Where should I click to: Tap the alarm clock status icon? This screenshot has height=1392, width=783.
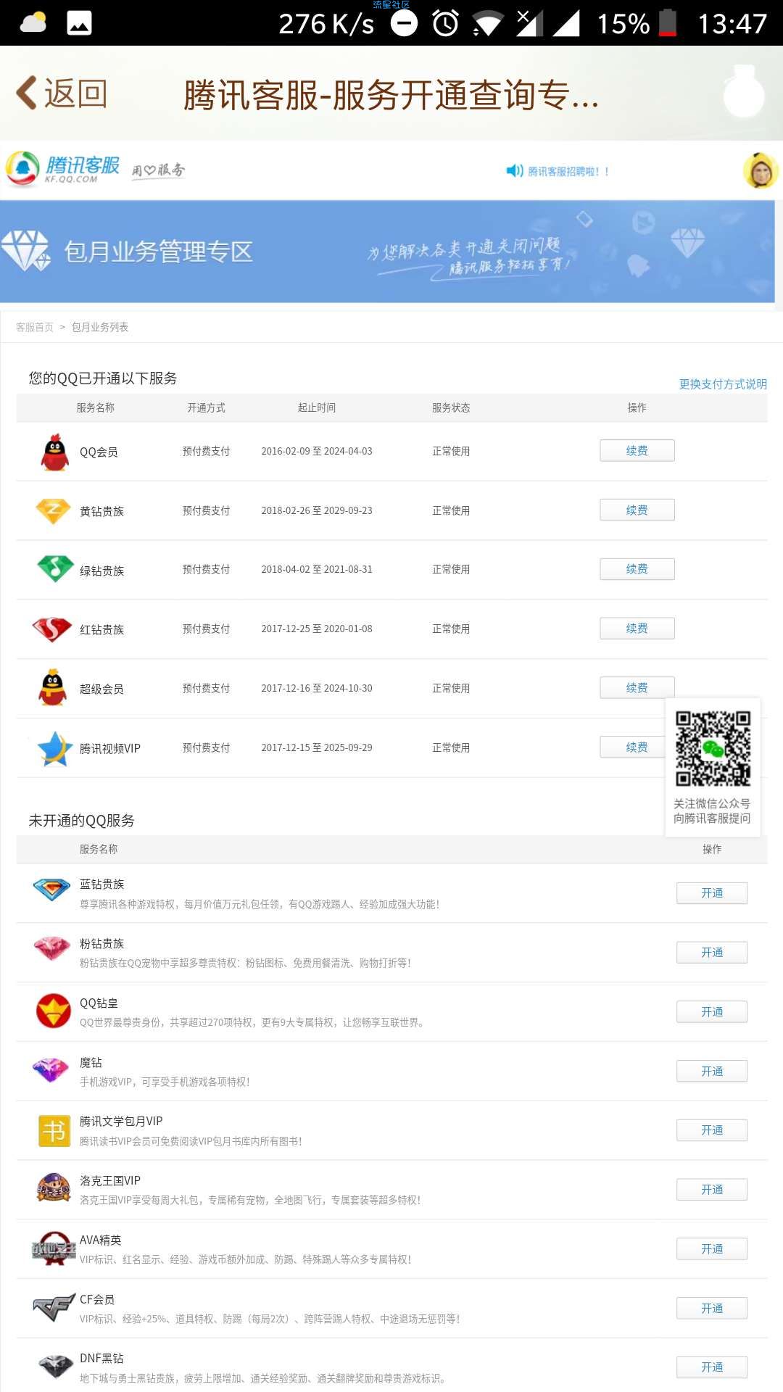[x=446, y=23]
